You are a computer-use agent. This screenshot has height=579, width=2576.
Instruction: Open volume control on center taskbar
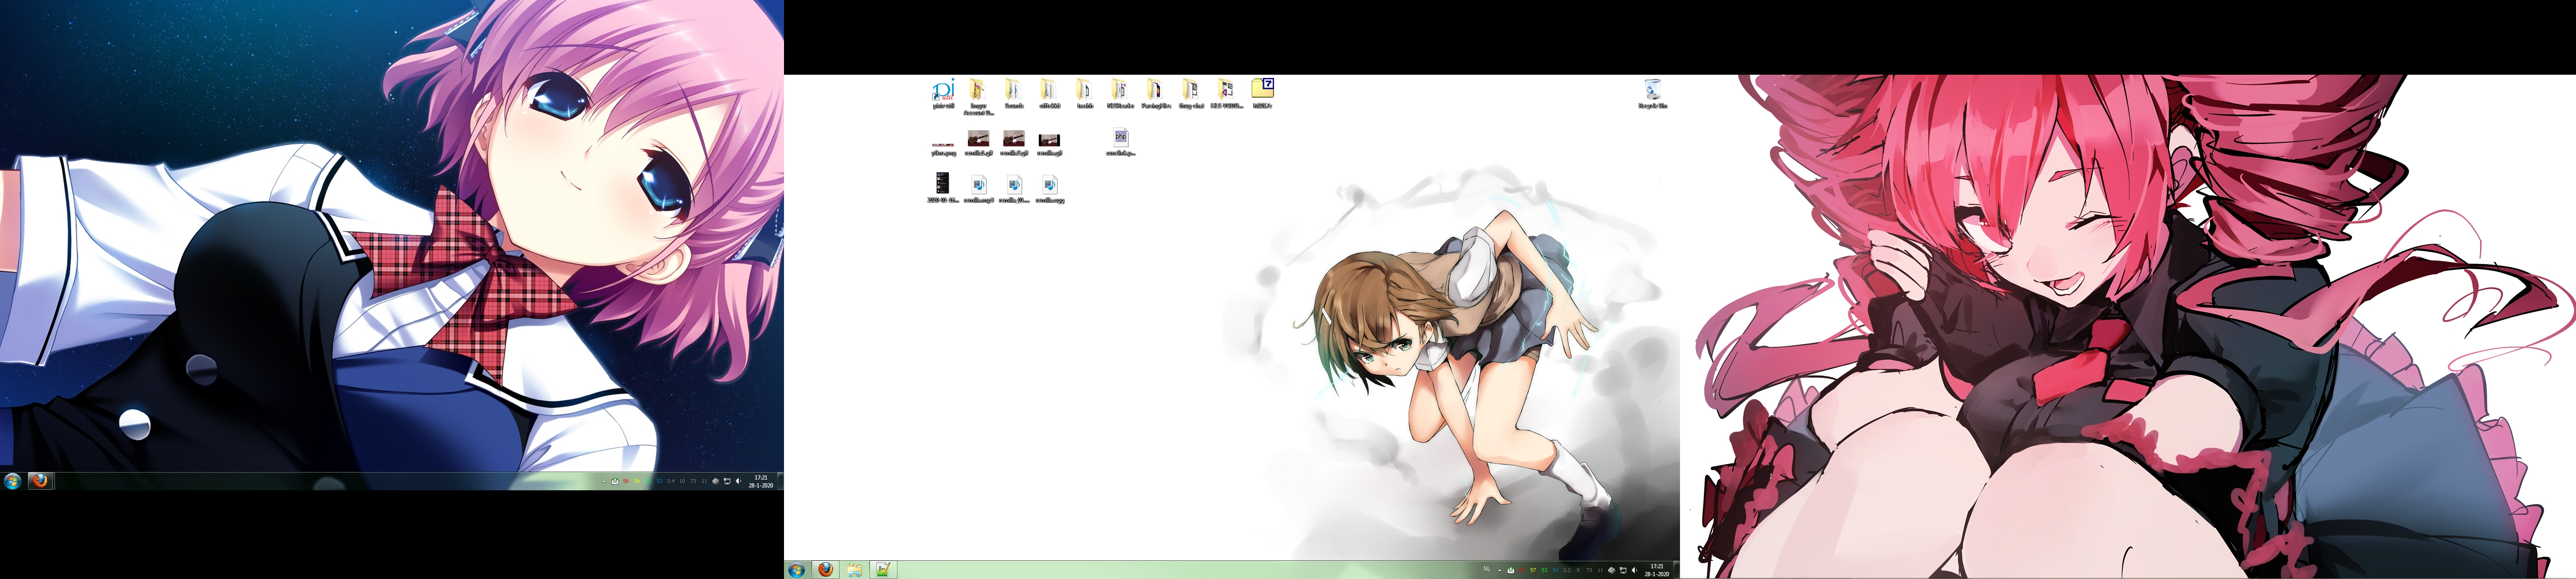(1635, 570)
